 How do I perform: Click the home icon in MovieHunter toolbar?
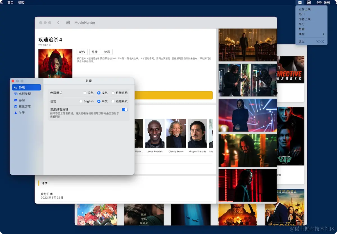(68, 22)
